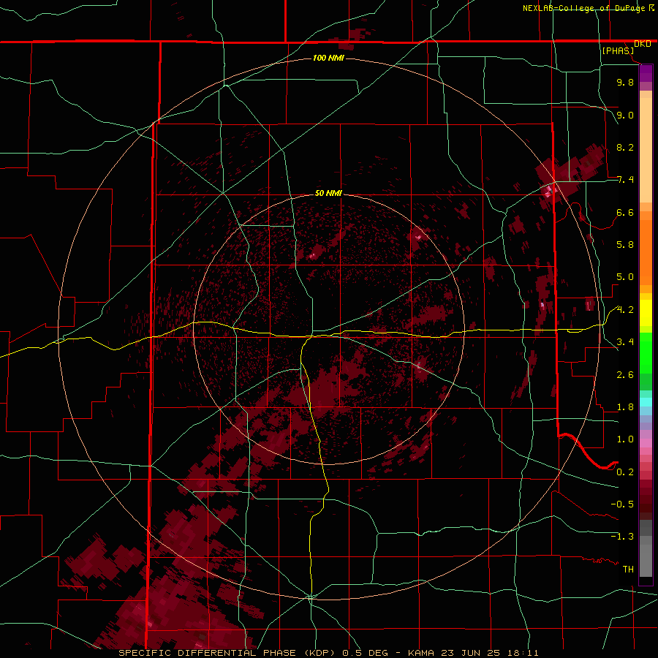Click the 9.8 value on the scale
Image resolution: width=658 pixels, height=658 pixels.
point(625,82)
